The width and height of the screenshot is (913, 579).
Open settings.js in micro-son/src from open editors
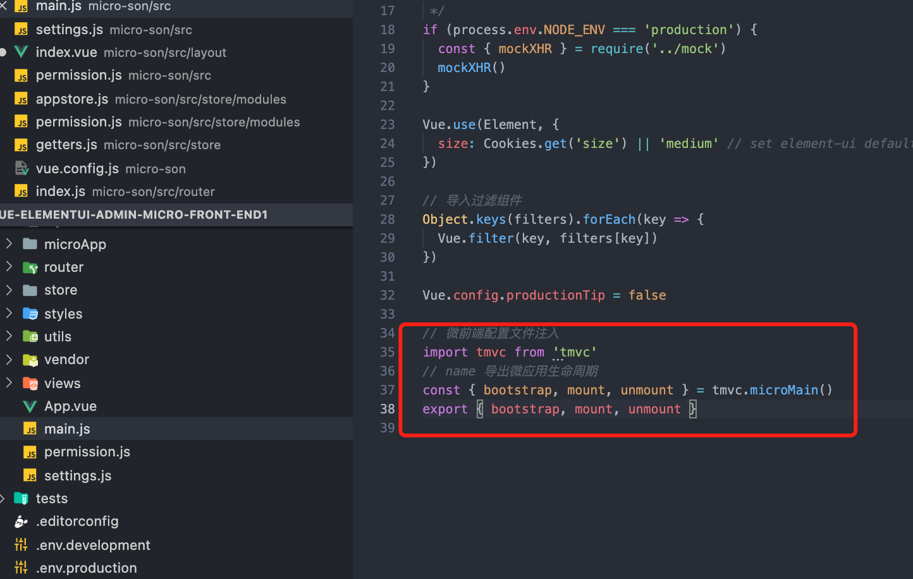tap(176, 30)
